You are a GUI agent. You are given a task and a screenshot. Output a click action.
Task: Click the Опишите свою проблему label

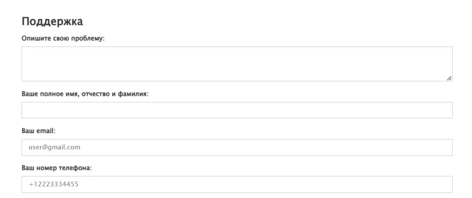point(63,39)
